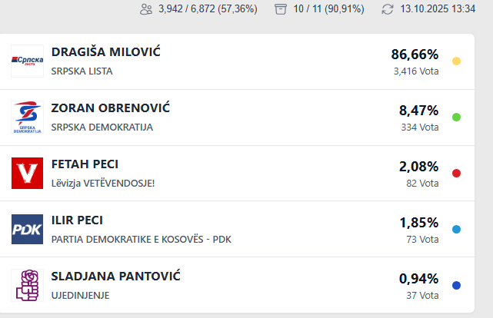Click the light blue dot for Ilir Peci
The height and width of the screenshot is (318, 493).
click(456, 230)
